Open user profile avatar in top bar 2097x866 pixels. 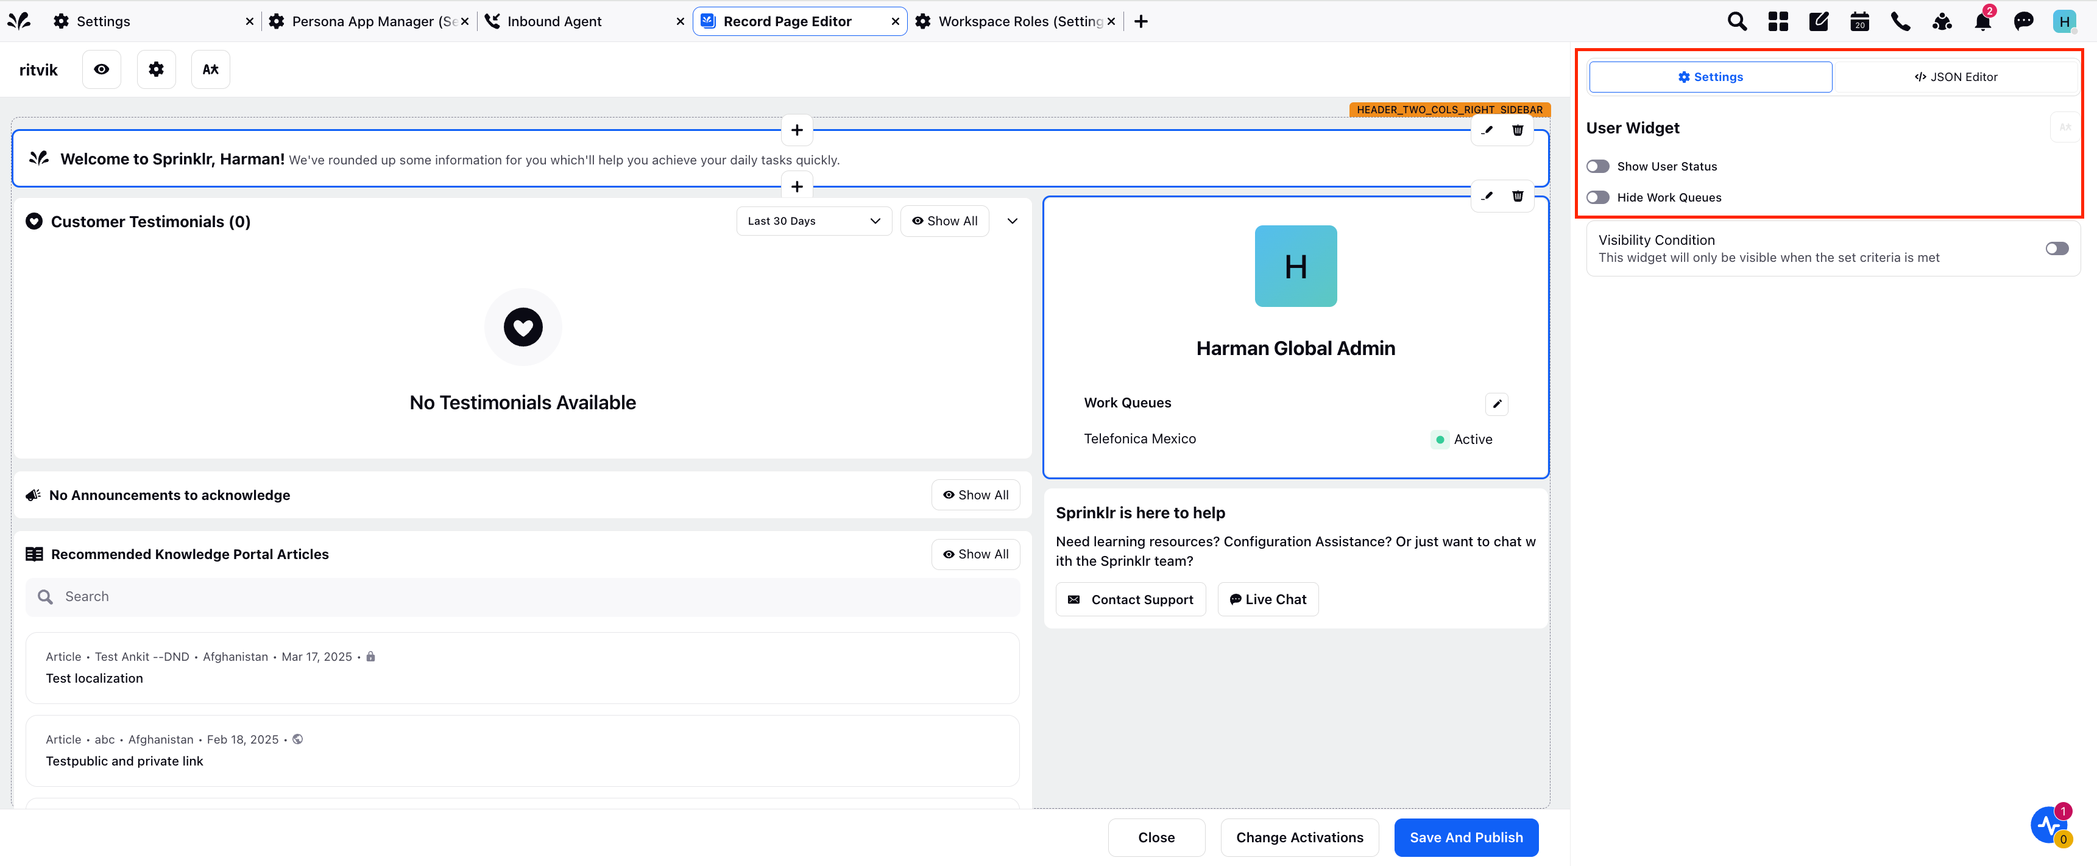(x=2065, y=21)
